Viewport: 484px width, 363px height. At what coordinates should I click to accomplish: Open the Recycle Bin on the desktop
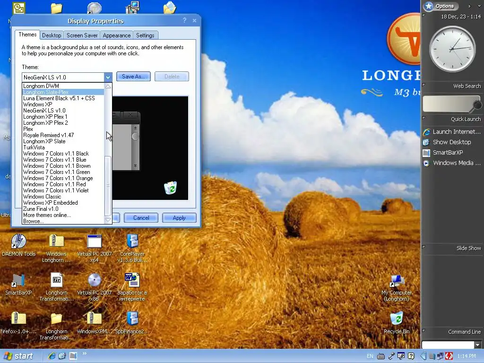point(397,319)
